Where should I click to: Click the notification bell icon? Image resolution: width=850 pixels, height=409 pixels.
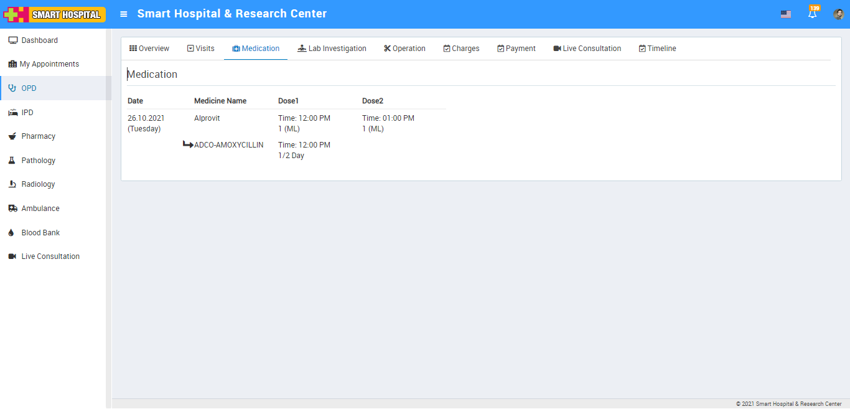(x=812, y=14)
